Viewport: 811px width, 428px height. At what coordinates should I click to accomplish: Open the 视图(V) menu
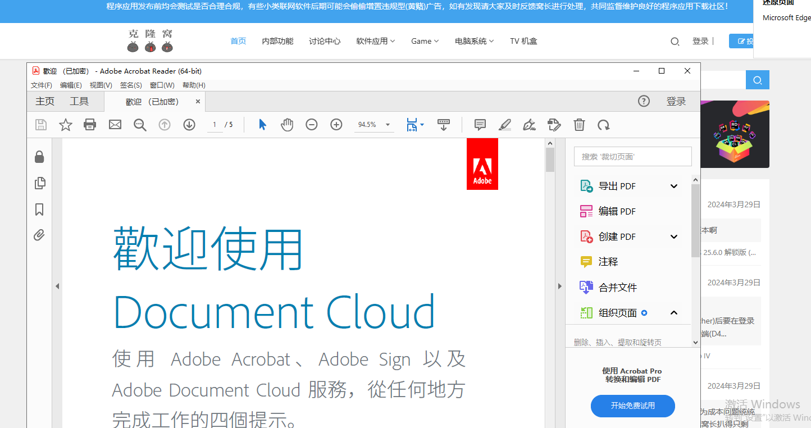101,85
